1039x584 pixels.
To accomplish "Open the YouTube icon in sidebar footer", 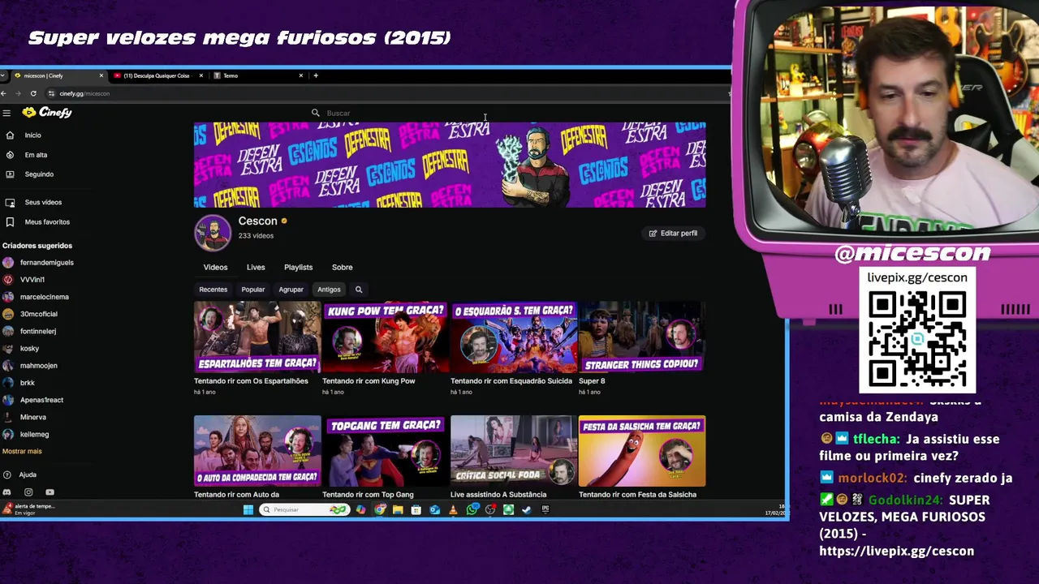I will pos(50,492).
